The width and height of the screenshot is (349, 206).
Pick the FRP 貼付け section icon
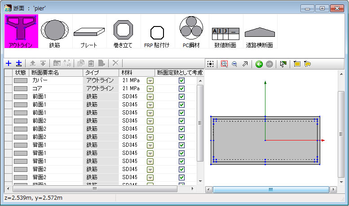pyautogui.click(x=157, y=31)
